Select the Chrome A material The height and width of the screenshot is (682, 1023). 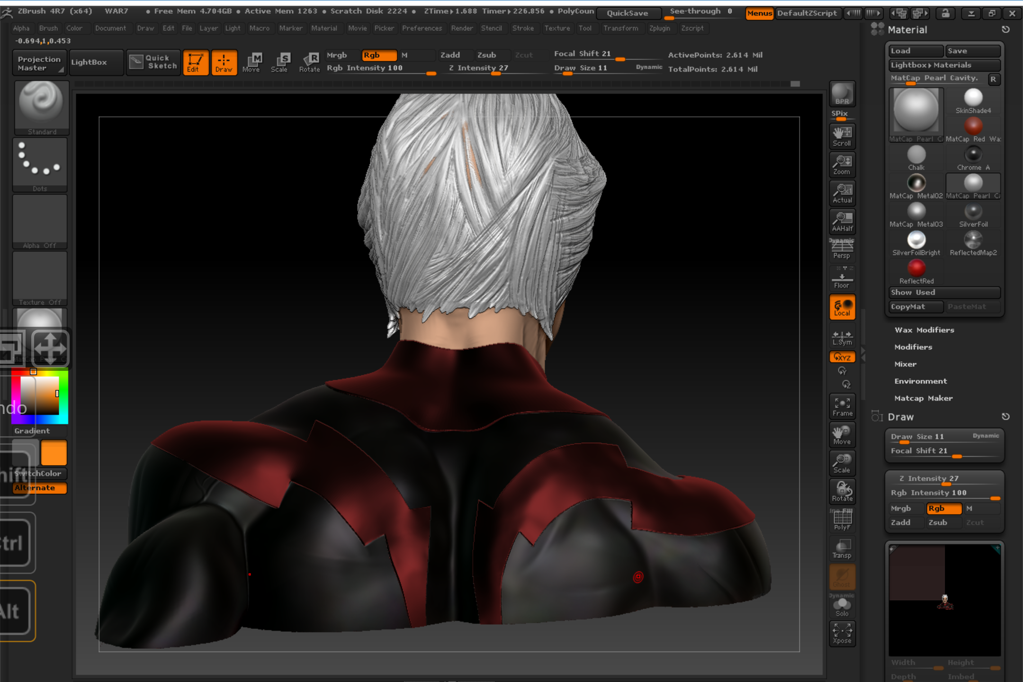coord(973,158)
